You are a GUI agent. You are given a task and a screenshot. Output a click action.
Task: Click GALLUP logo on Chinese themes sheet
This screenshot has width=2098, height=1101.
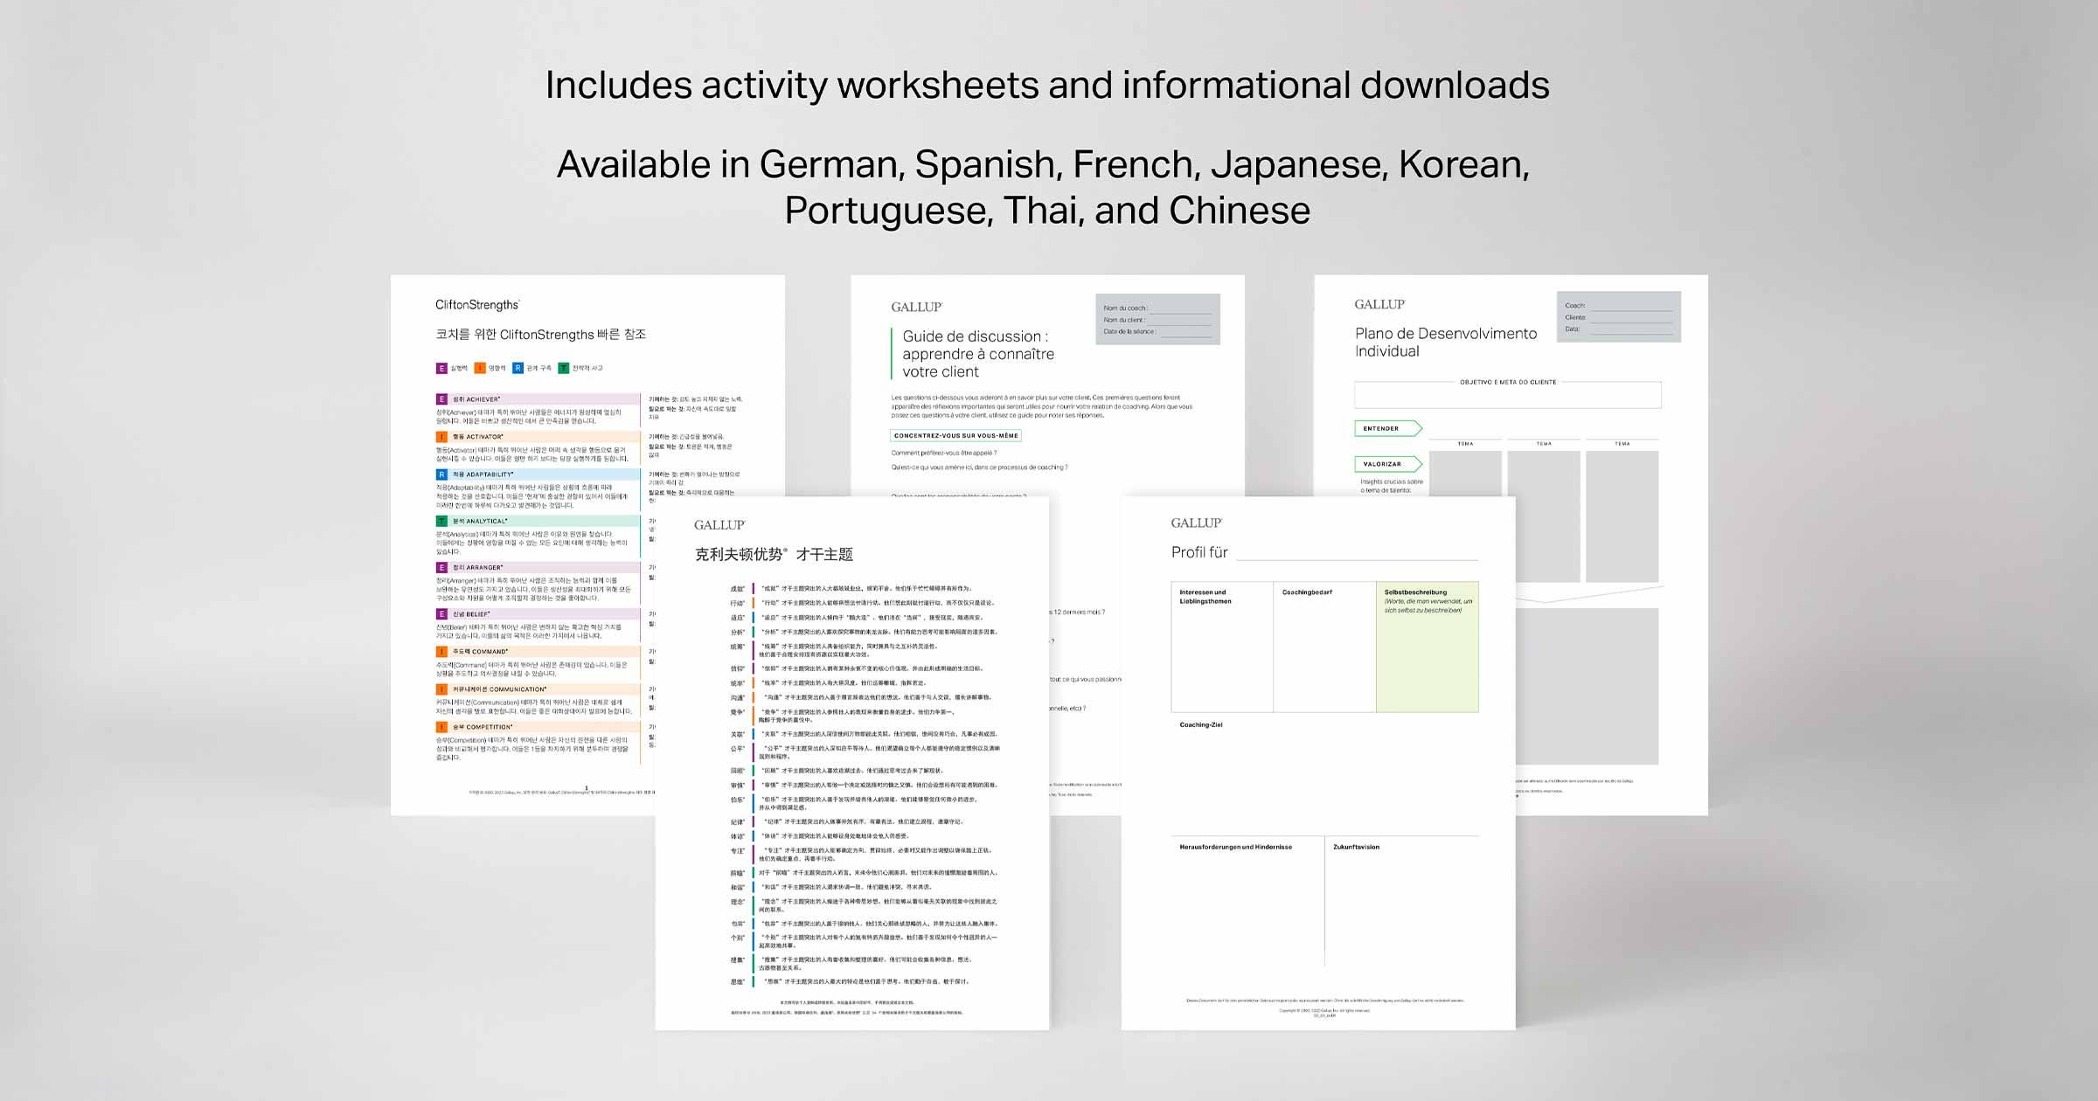click(x=719, y=524)
